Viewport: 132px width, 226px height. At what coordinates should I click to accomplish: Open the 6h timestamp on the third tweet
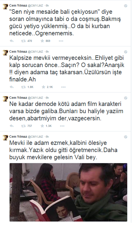[47, 98]
